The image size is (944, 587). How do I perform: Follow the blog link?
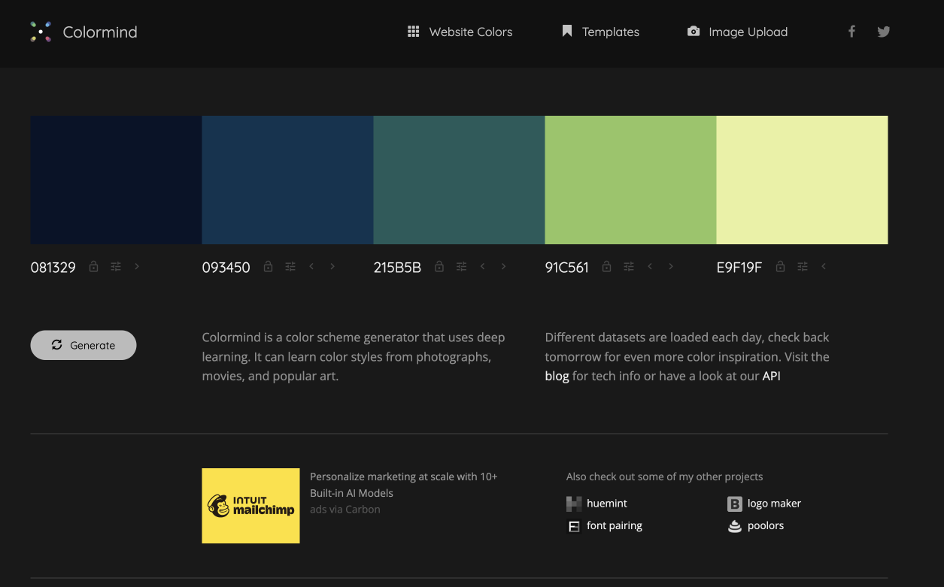(557, 376)
